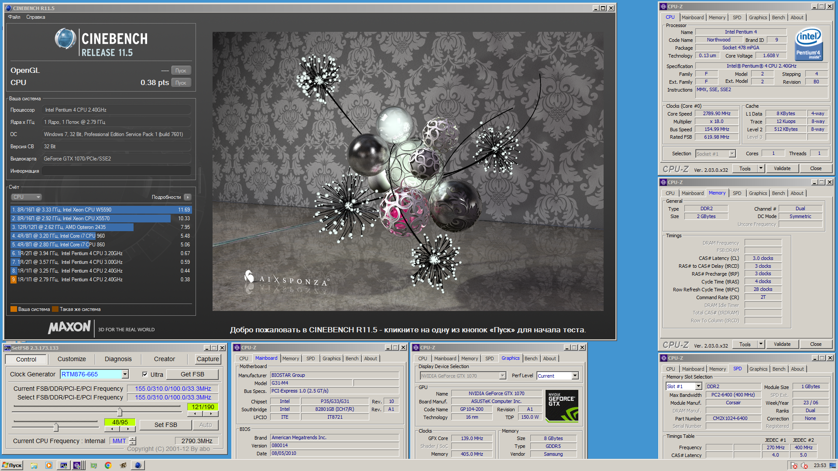Open Windows Explorer from the taskbar
Screen dimensions: 838x471
34,465
